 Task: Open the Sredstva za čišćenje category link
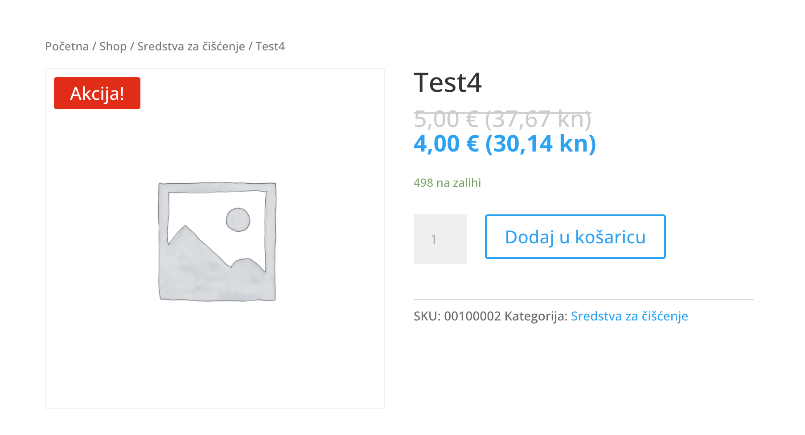tap(630, 316)
